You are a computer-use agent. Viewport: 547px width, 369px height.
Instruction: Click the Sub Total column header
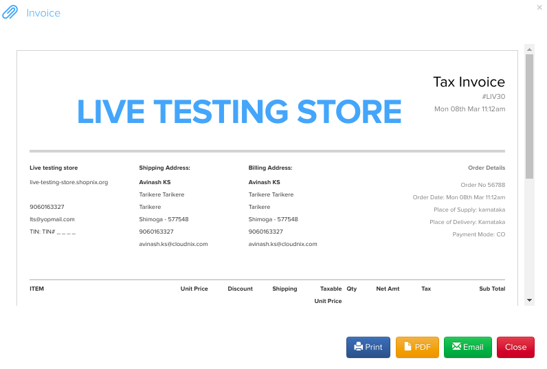[x=492, y=289]
